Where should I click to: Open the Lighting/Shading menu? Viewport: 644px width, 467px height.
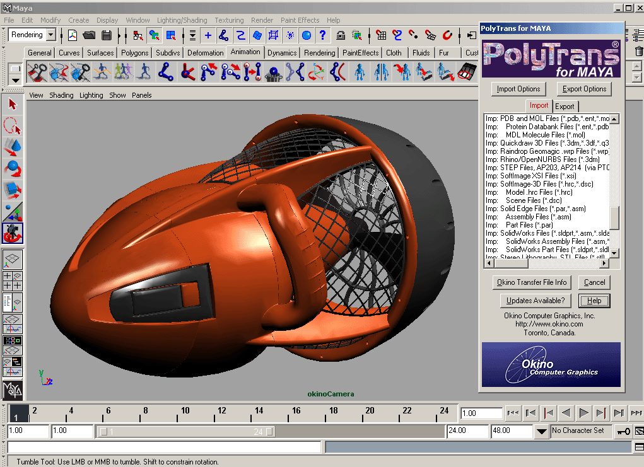click(x=182, y=20)
